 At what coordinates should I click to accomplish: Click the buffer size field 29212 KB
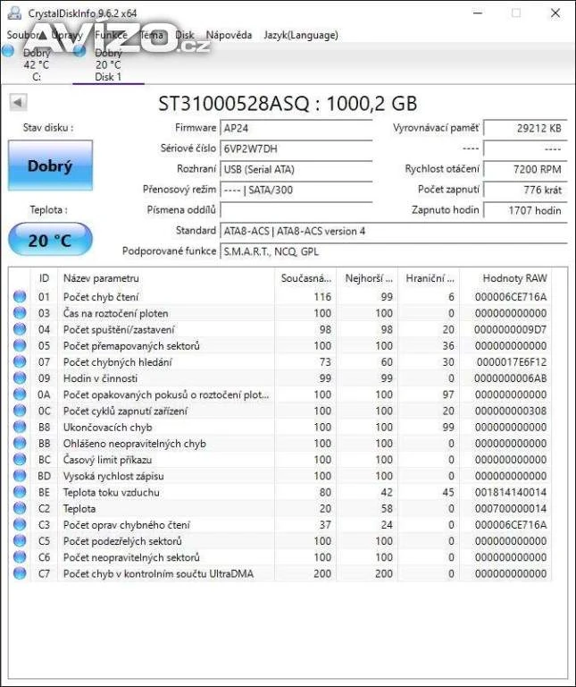(x=525, y=129)
